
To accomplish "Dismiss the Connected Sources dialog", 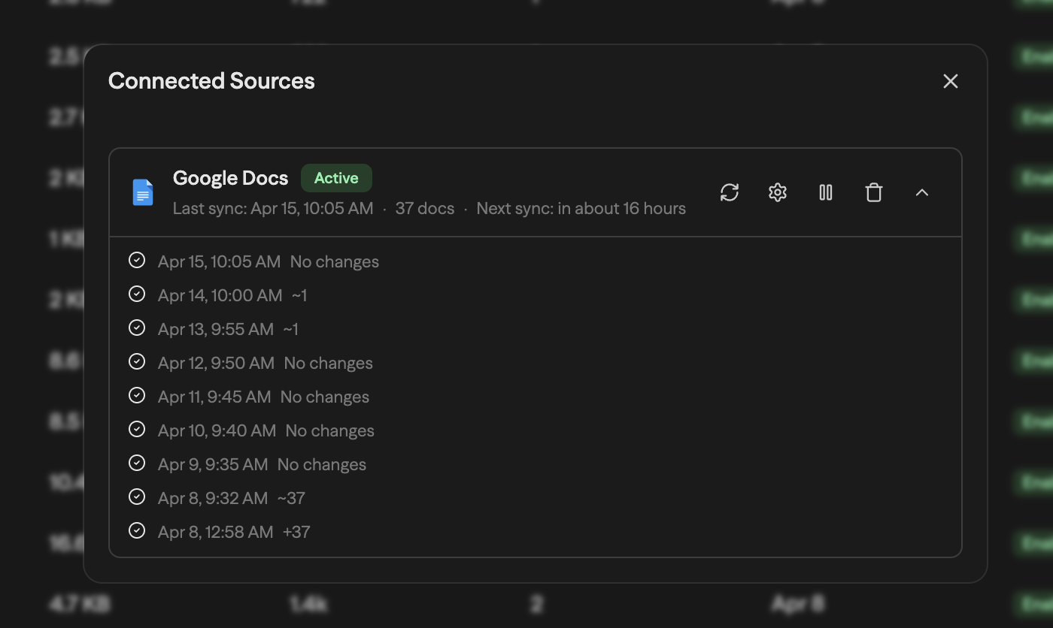I will tap(950, 81).
